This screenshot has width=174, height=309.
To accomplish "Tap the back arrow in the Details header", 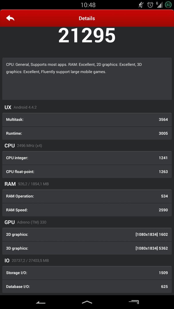I will pos(10,18).
